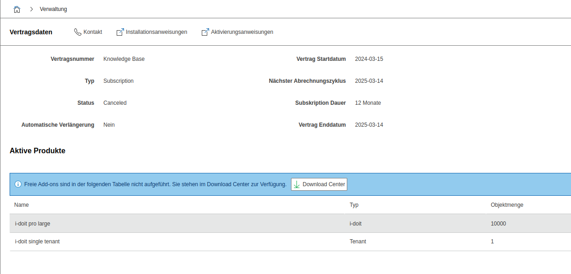Click the 10000 object quantity value

coord(499,224)
